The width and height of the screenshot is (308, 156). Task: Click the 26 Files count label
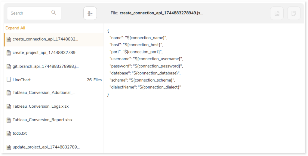coord(94,80)
